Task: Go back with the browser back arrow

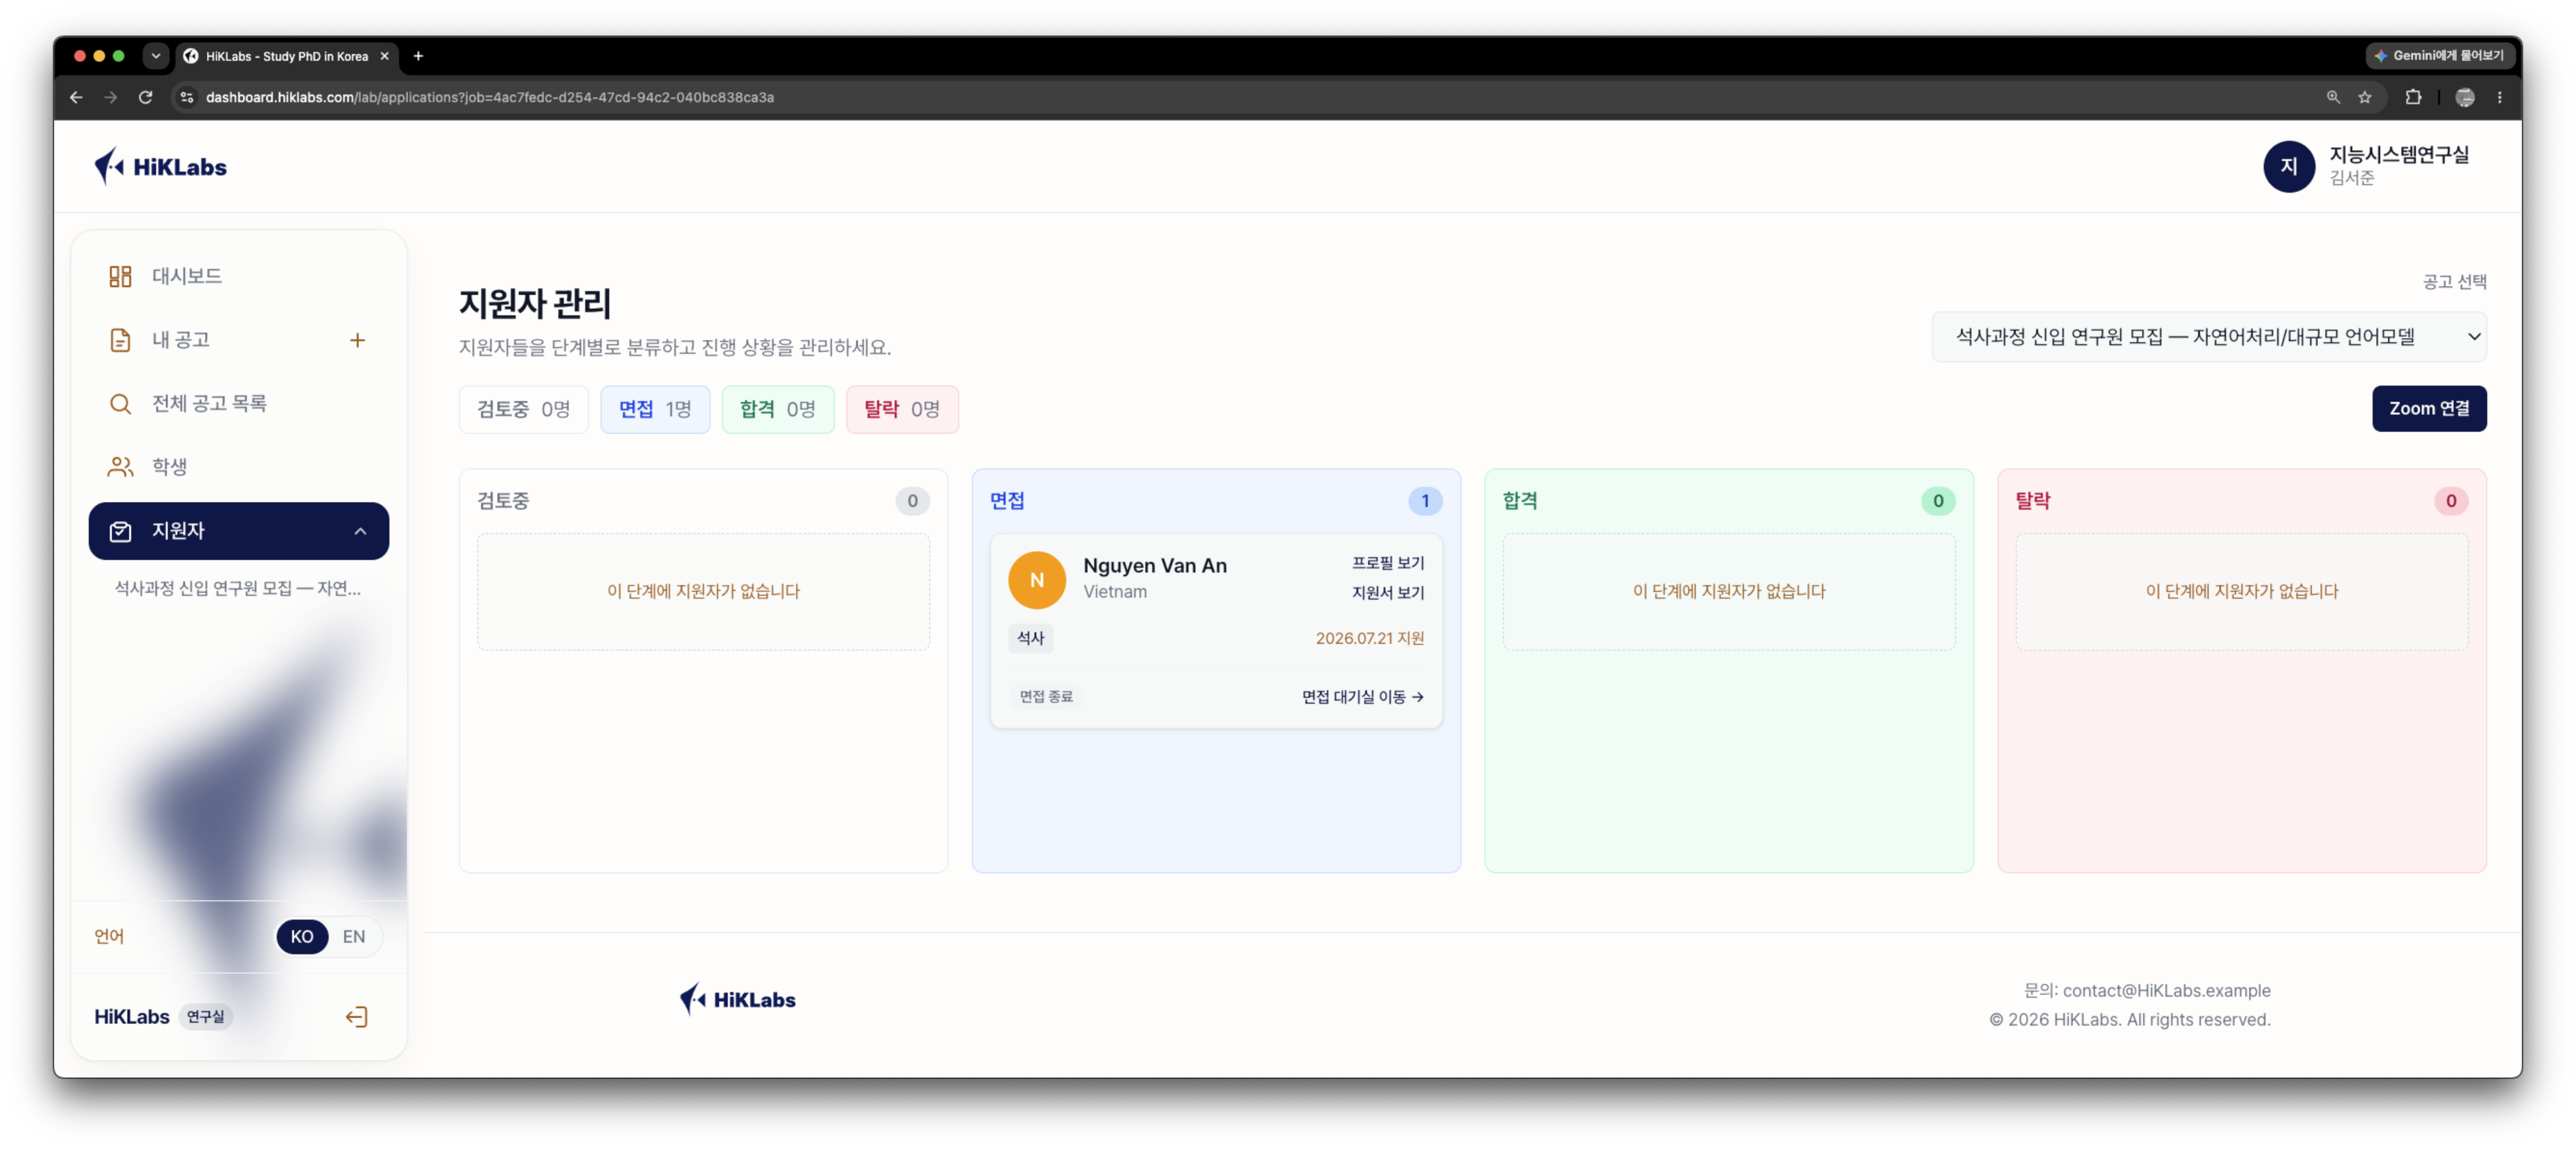Action: (x=76, y=97)
